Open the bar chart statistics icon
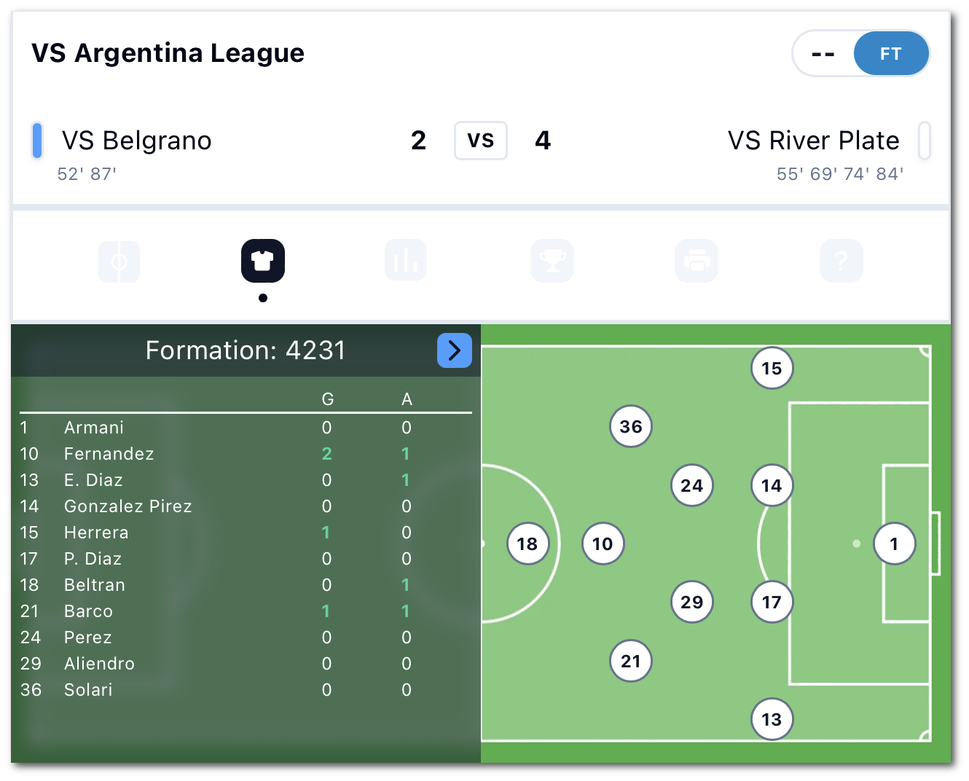The width and height of the screenshot is (969, 781). [x=406, y=260]
